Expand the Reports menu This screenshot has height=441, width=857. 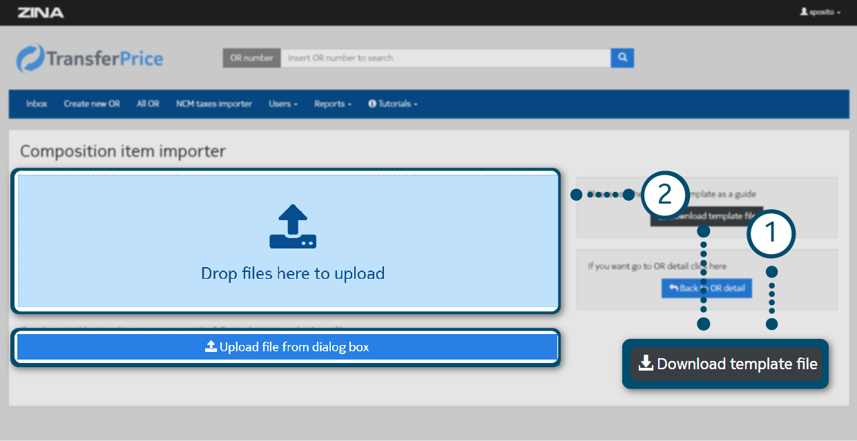[x=332, y=104]
